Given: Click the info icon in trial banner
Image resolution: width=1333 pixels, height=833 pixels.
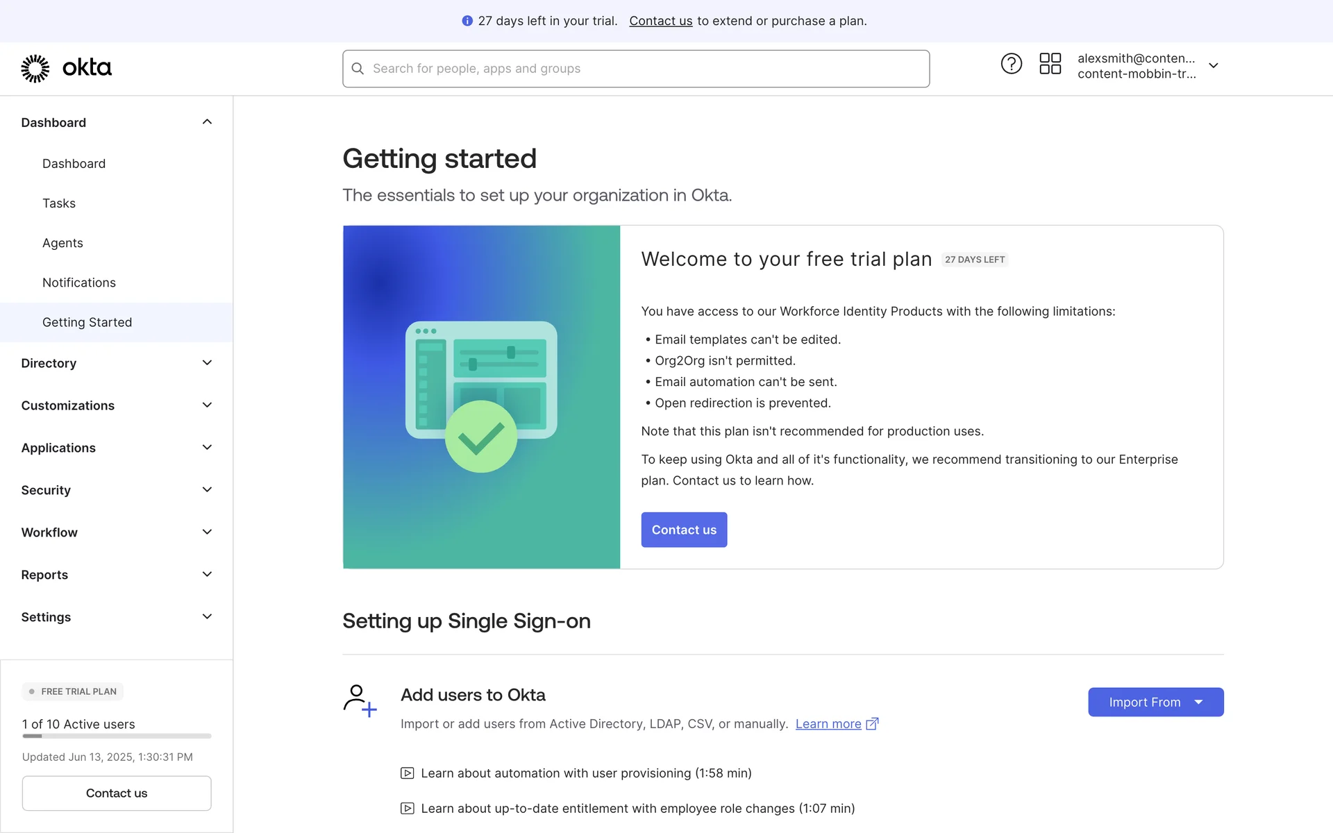Looking at the screenshot, I should coord(467,21).
